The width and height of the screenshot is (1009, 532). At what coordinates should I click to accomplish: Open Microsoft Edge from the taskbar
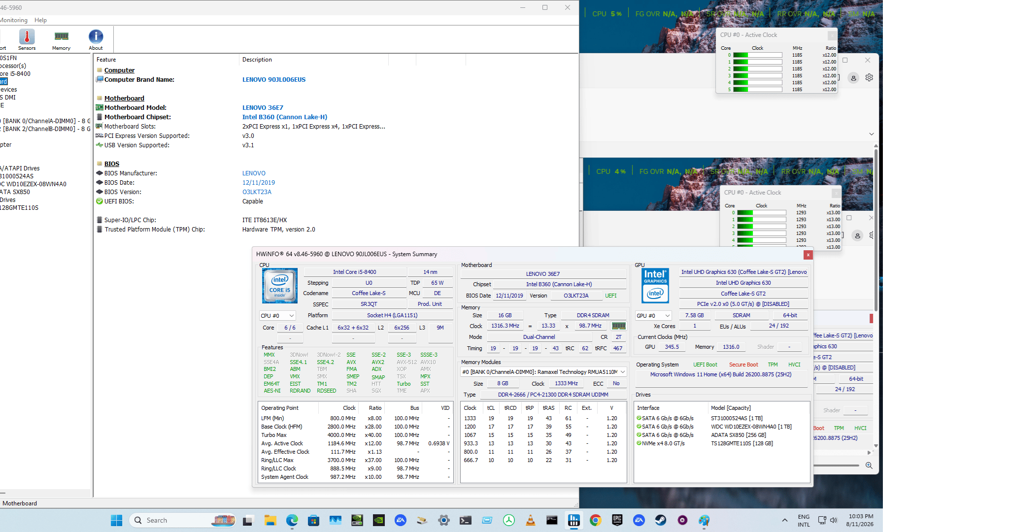(x=292, y=520)
